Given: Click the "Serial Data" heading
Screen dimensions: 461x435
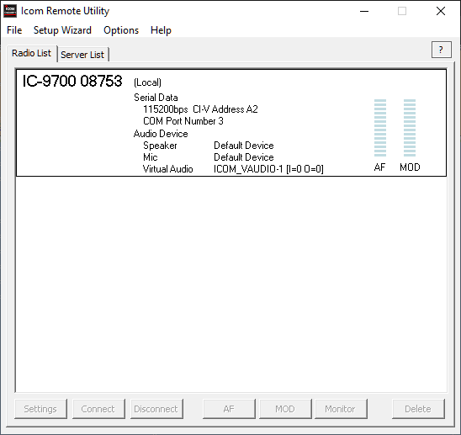Looking at the screenshot, I should (x=156, y=98).
